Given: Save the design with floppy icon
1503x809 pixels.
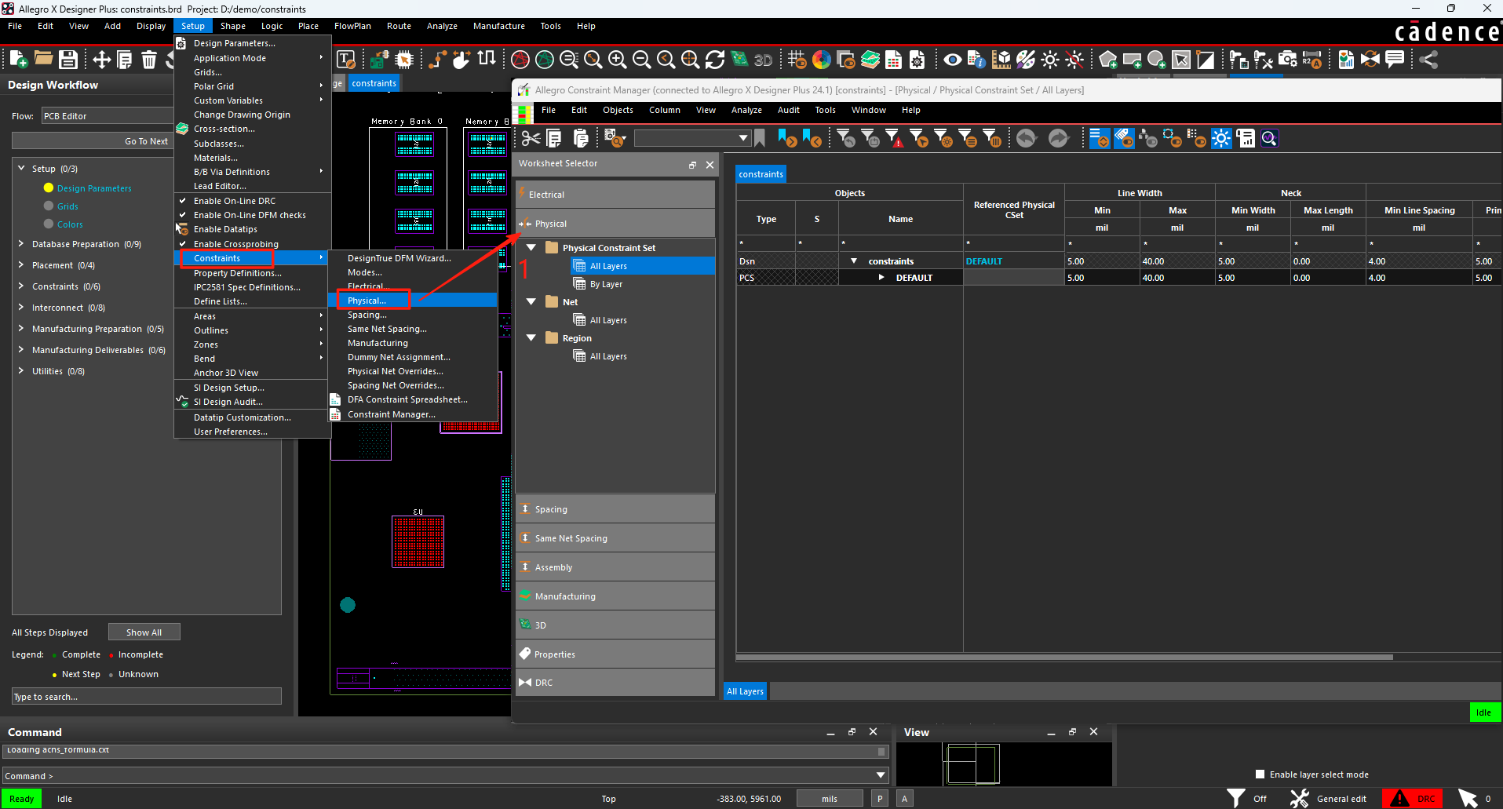Looking at the screenshot, I should pyautogui.click(x=68, y=59).
